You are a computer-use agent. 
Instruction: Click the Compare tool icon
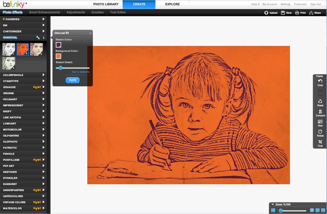(320, 112)
